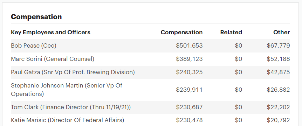The image size is (302, 126).
Task: Select the $239,911 compensation amount
Action: (x=189, y=90)
